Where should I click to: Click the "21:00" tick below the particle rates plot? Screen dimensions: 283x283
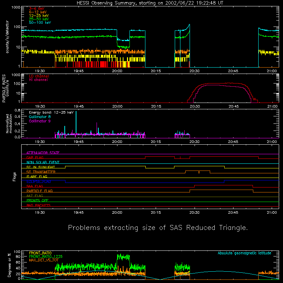(x=272, y=106)
